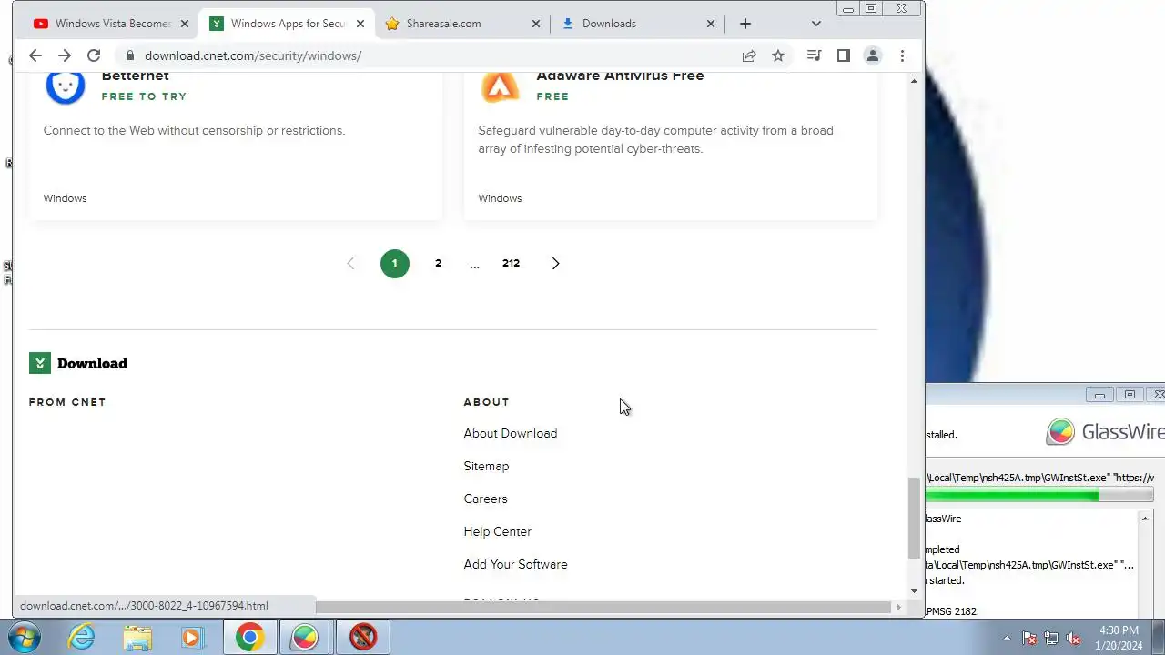This screenshot has width=1165, height=655.
Task: Open Adaware Antivirus Free title
Action: tap(620, 76)
